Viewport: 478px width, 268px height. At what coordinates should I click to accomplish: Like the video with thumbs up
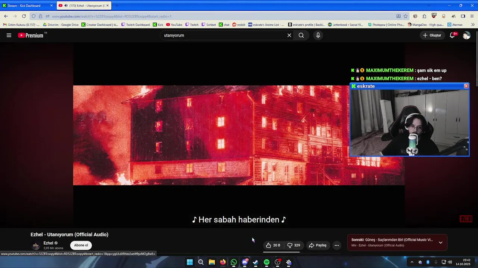click(273, 245)
